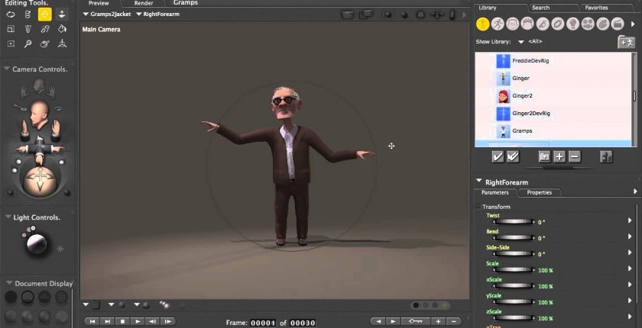Remove library item with minus button

[575, 156]
